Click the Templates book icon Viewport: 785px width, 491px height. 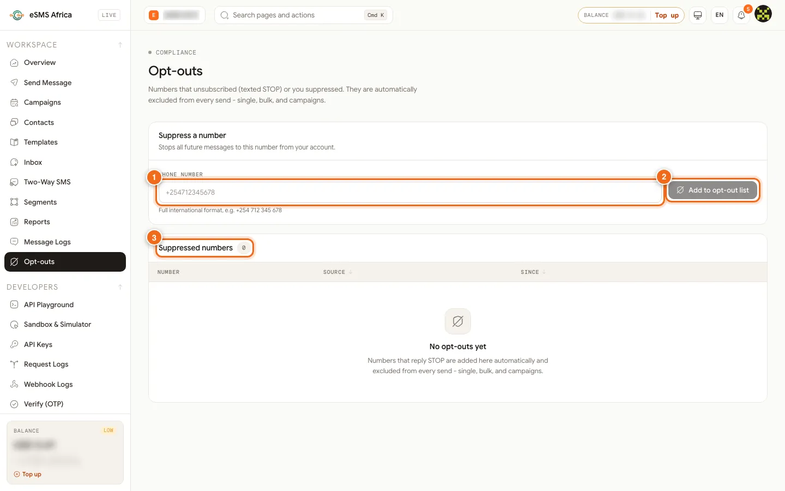[x=14, y=142]
